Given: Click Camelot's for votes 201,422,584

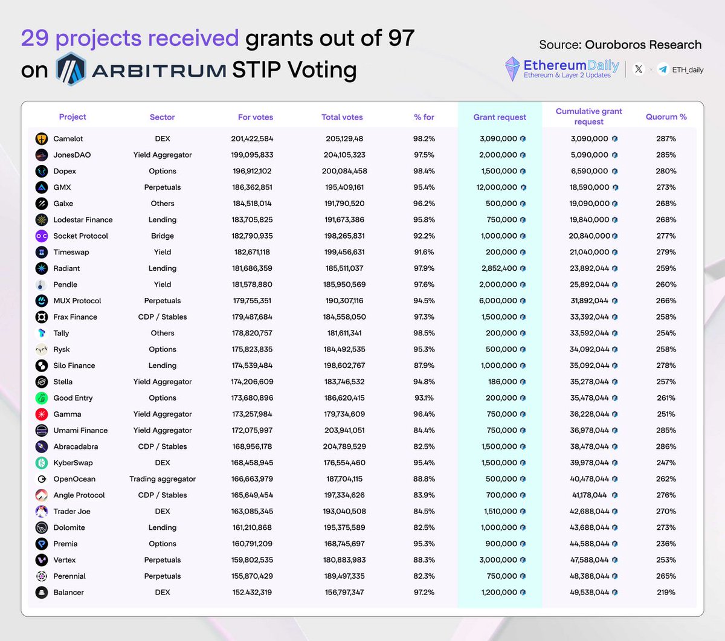Looking at the screenshot, I should pos(252,139).
